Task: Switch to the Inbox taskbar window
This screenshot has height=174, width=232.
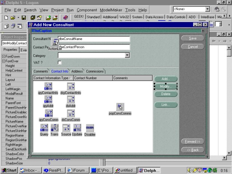Action: click(x=30, y=170)
